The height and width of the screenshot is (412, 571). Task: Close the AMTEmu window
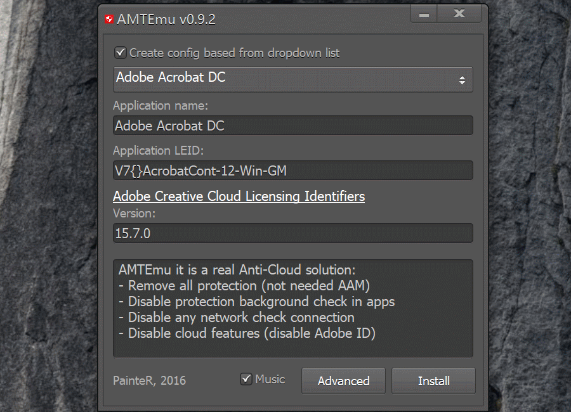[x=459, y=14]
